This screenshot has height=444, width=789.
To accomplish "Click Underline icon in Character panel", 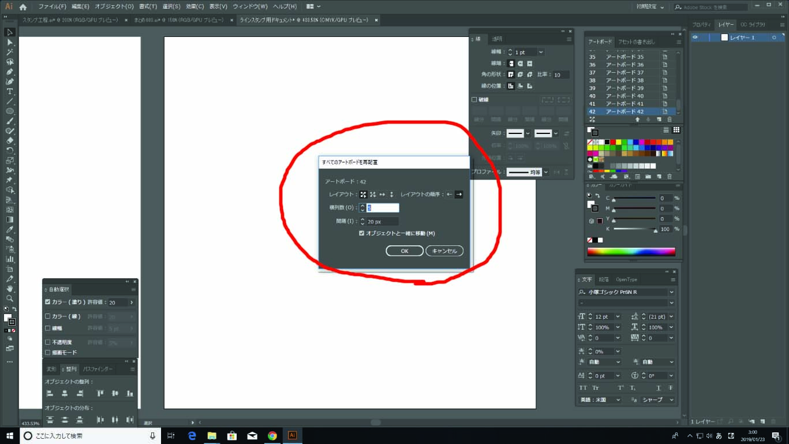I will point(658,388).
